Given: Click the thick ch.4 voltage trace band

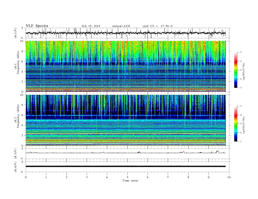Looking at the screenshot, I should point(125,166).
